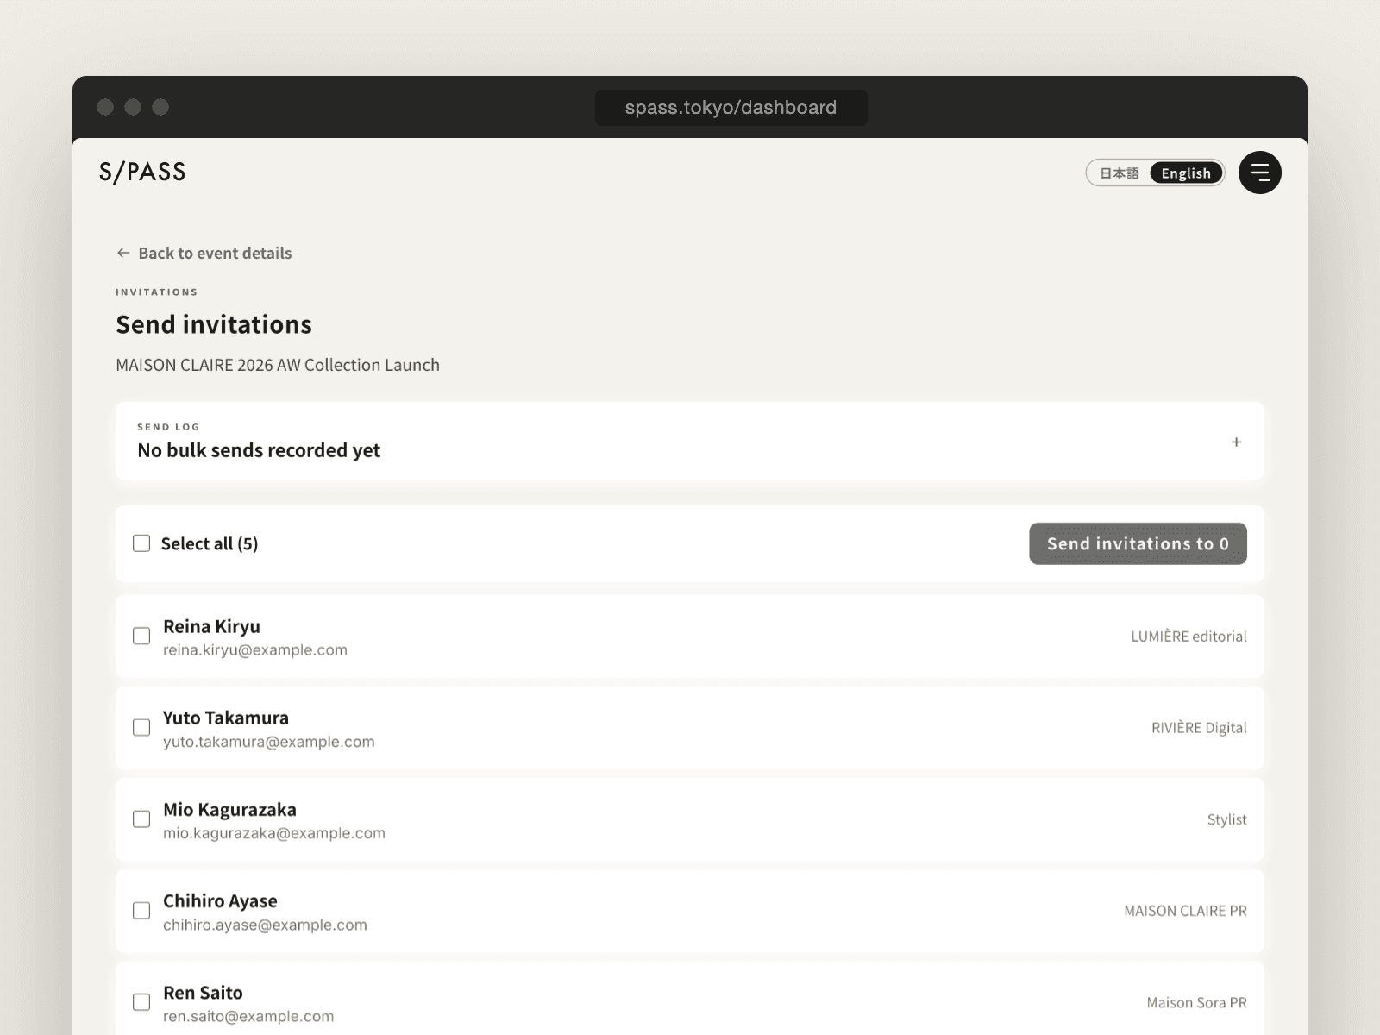Click the back arrow icon
1380x1035 pixels.
point(123,253)
